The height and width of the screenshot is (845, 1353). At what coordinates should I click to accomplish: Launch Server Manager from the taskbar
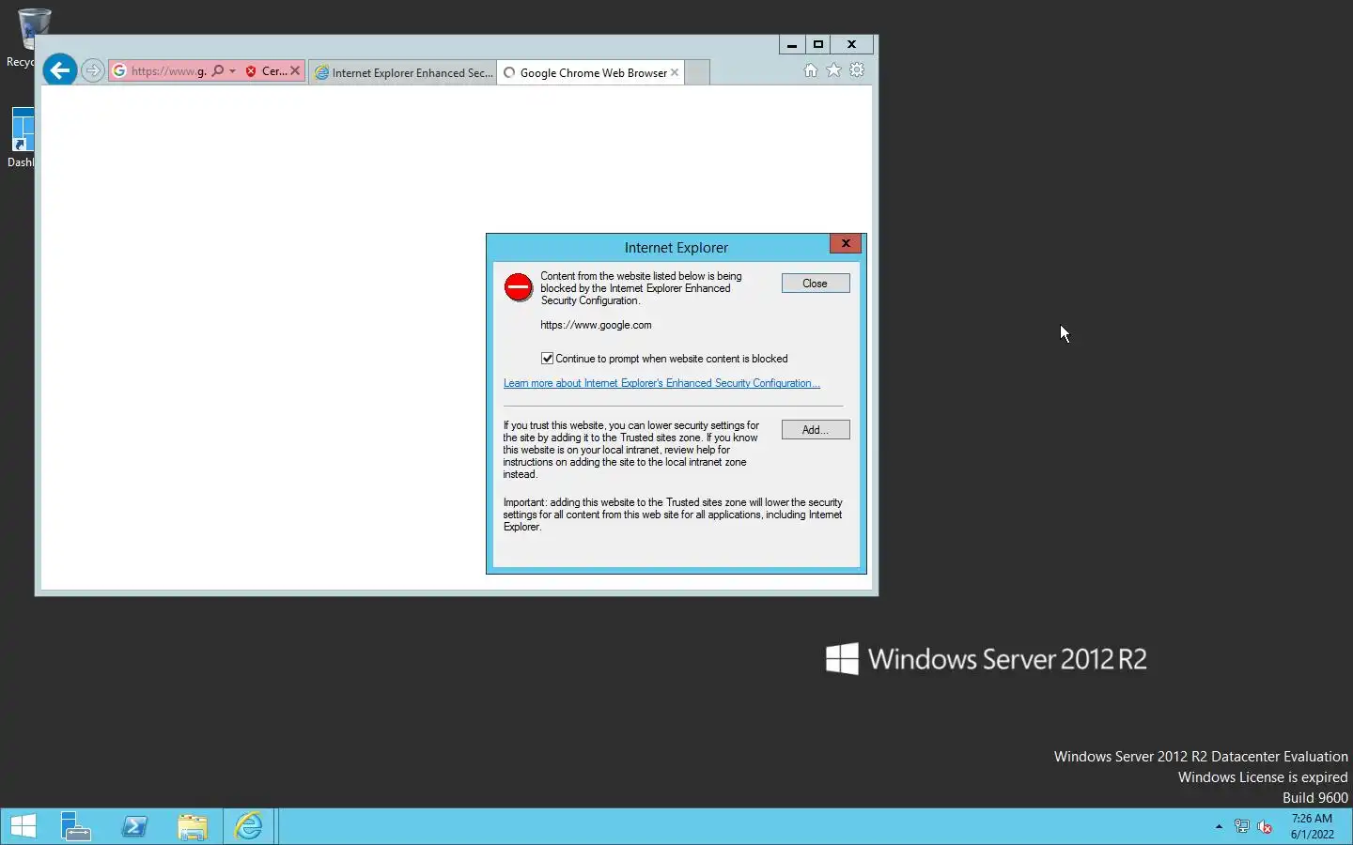click(76, 826)
